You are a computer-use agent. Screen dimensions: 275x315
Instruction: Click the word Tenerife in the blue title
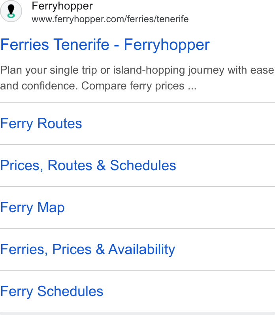click(x=81, y=45)
